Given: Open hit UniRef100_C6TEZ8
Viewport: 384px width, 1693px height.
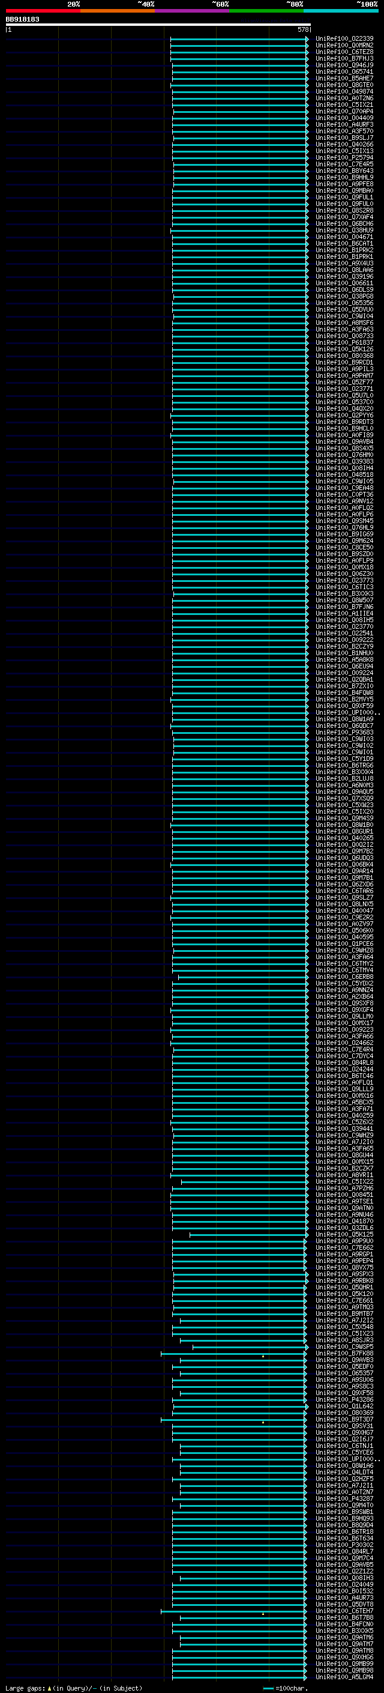Looking at the screenshot, I should click(344, 52).
